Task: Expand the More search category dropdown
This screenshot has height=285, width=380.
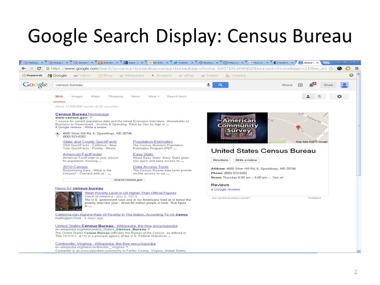Action: (154, 97)
